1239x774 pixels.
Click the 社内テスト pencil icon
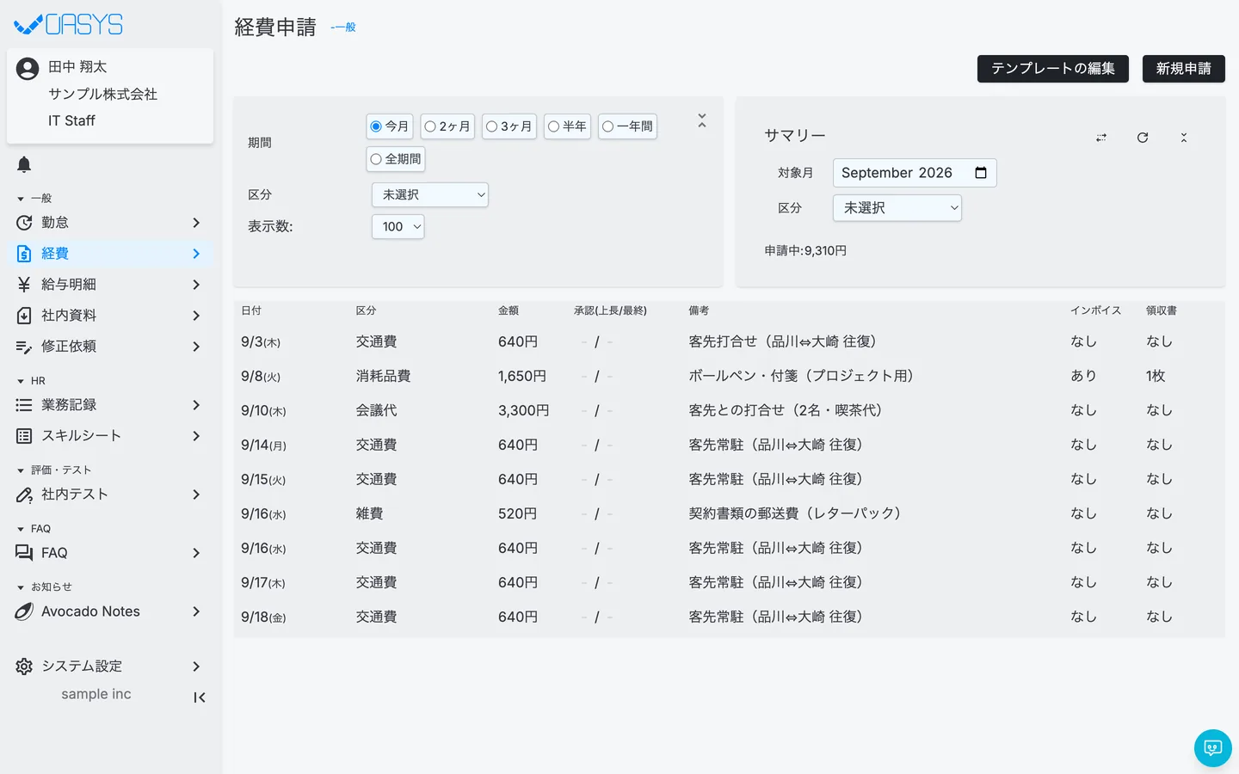[24, 494]
